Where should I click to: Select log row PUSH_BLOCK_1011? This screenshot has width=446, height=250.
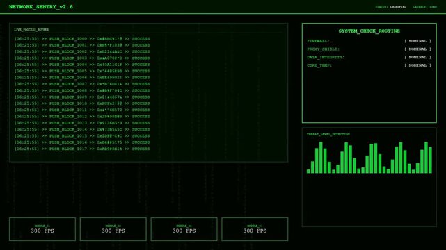82,110
